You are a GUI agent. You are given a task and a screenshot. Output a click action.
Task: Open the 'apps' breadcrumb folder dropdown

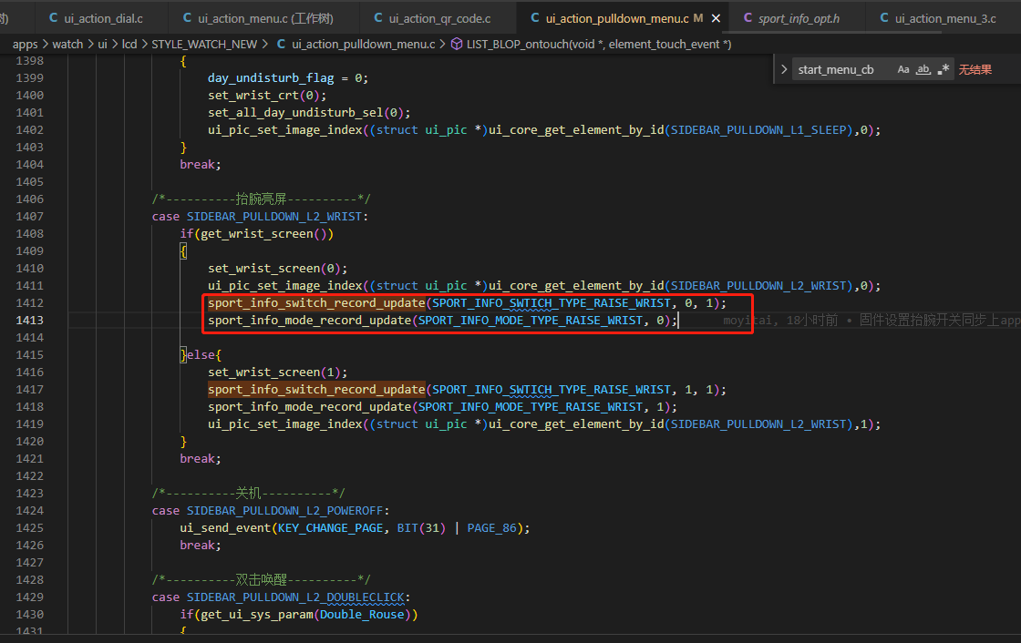pos(26,44)
